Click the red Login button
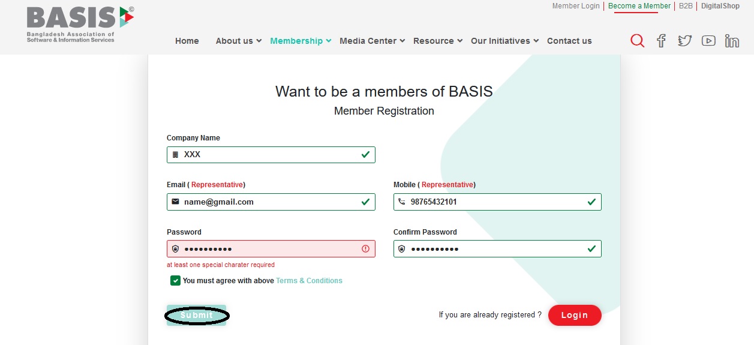 [574, 315]
